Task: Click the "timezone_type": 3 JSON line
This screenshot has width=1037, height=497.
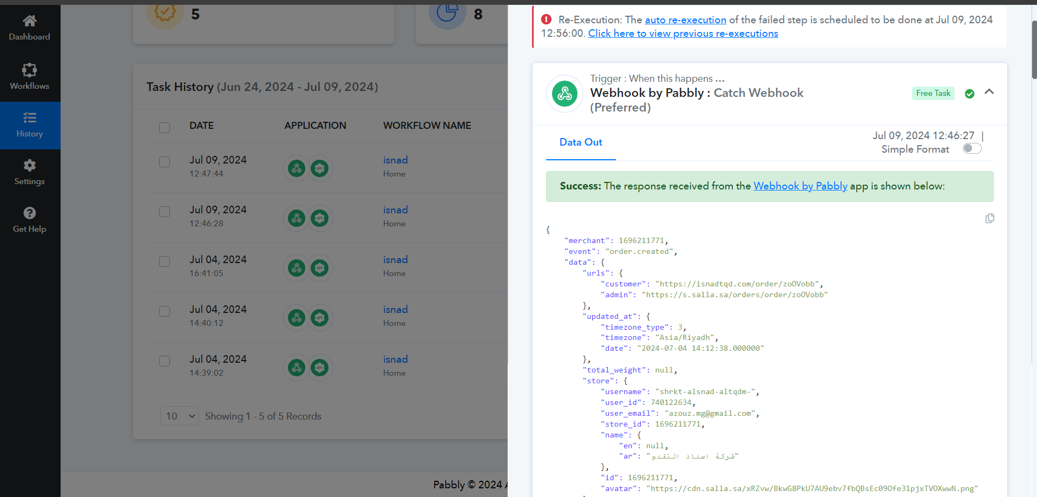Action: [x=644, y=328]
